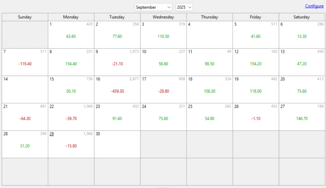Click the -439.30 loss on September 16
This screenshot has height=188, width=326.
pos(117,91)
